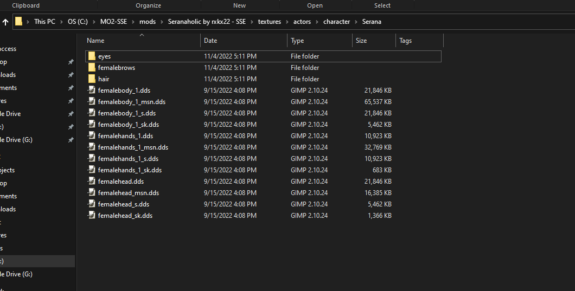This screenshot has width=575, height=291.
Task: Sort by the Size column header
Action: pyautogui.click(x=361, y=41)
